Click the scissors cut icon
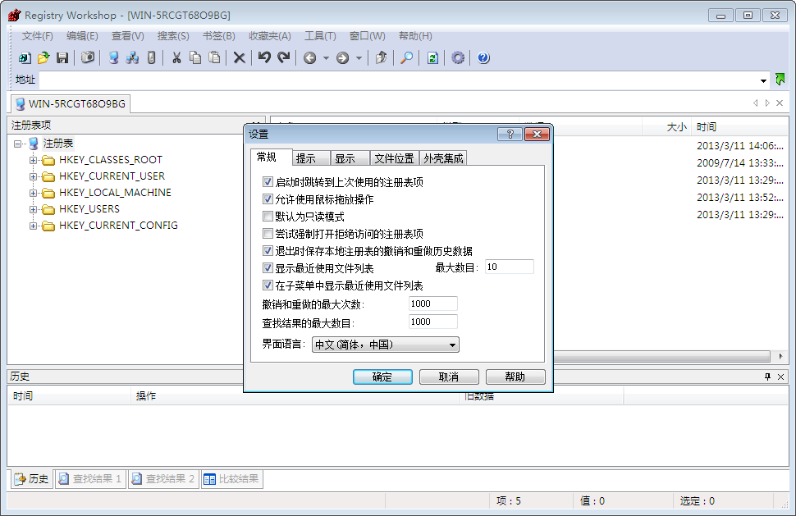The width and height of the screenshot is (796, 516). click(176, 58)
